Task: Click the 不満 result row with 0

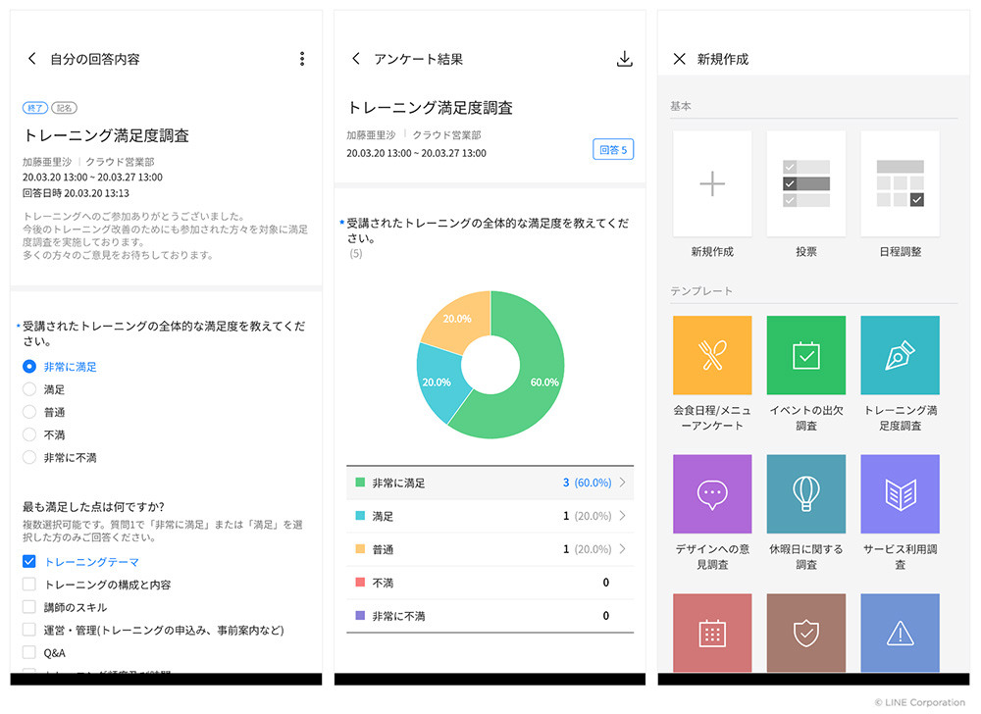Action: [x=490, y=583]
